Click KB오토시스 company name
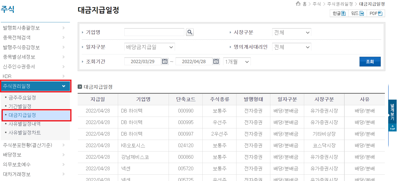This screenshot has width=411, height=181. [x=133, y=146]
